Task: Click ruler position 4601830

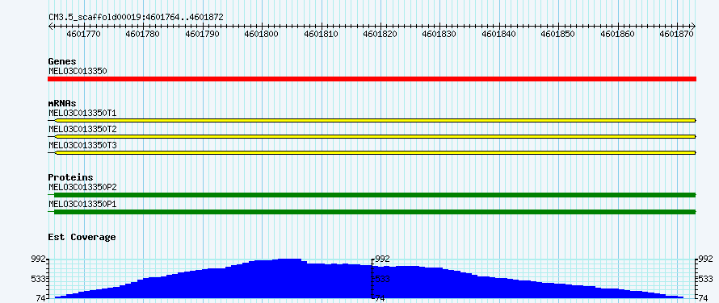Action: [x=439, y=34]
